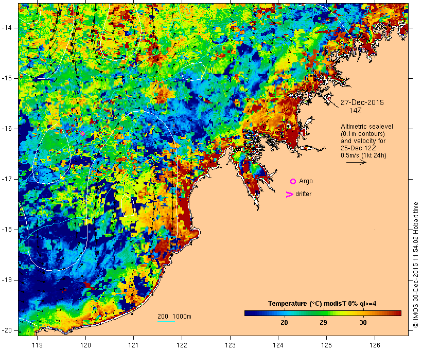Click the latitude axis label '-20'
This screenshot has height=350, width=422.
point(7,330)
